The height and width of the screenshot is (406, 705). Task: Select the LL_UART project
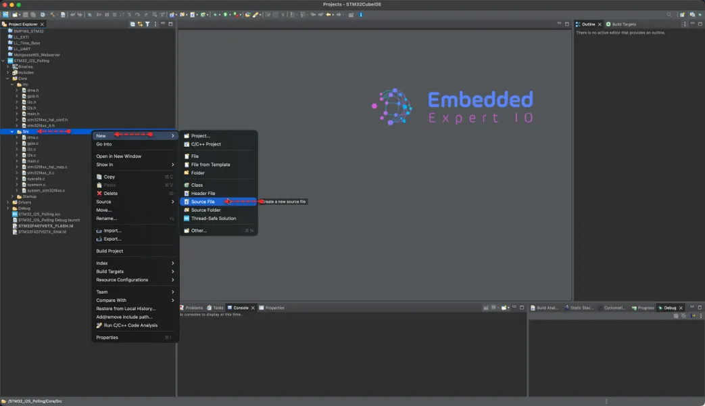(22, 49)
